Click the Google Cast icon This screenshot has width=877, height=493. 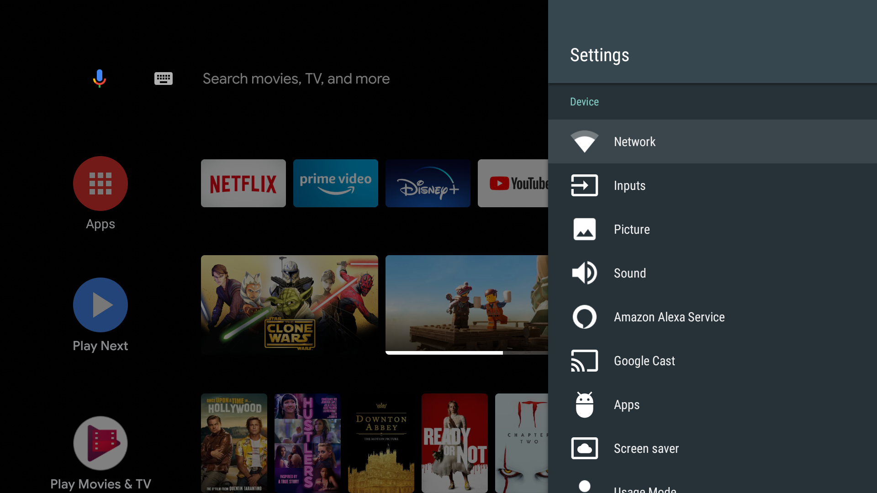point(585,361)
